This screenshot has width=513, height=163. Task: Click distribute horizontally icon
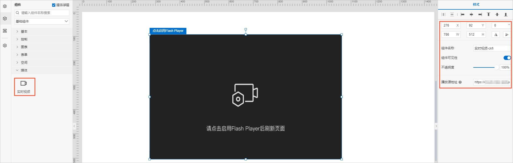(x=443, y=14)
